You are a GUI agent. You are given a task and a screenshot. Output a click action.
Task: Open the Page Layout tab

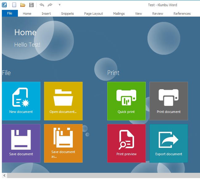93,14
